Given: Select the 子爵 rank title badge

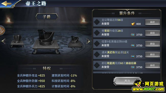Looking at the screenshot, I should tap(47, 17).
